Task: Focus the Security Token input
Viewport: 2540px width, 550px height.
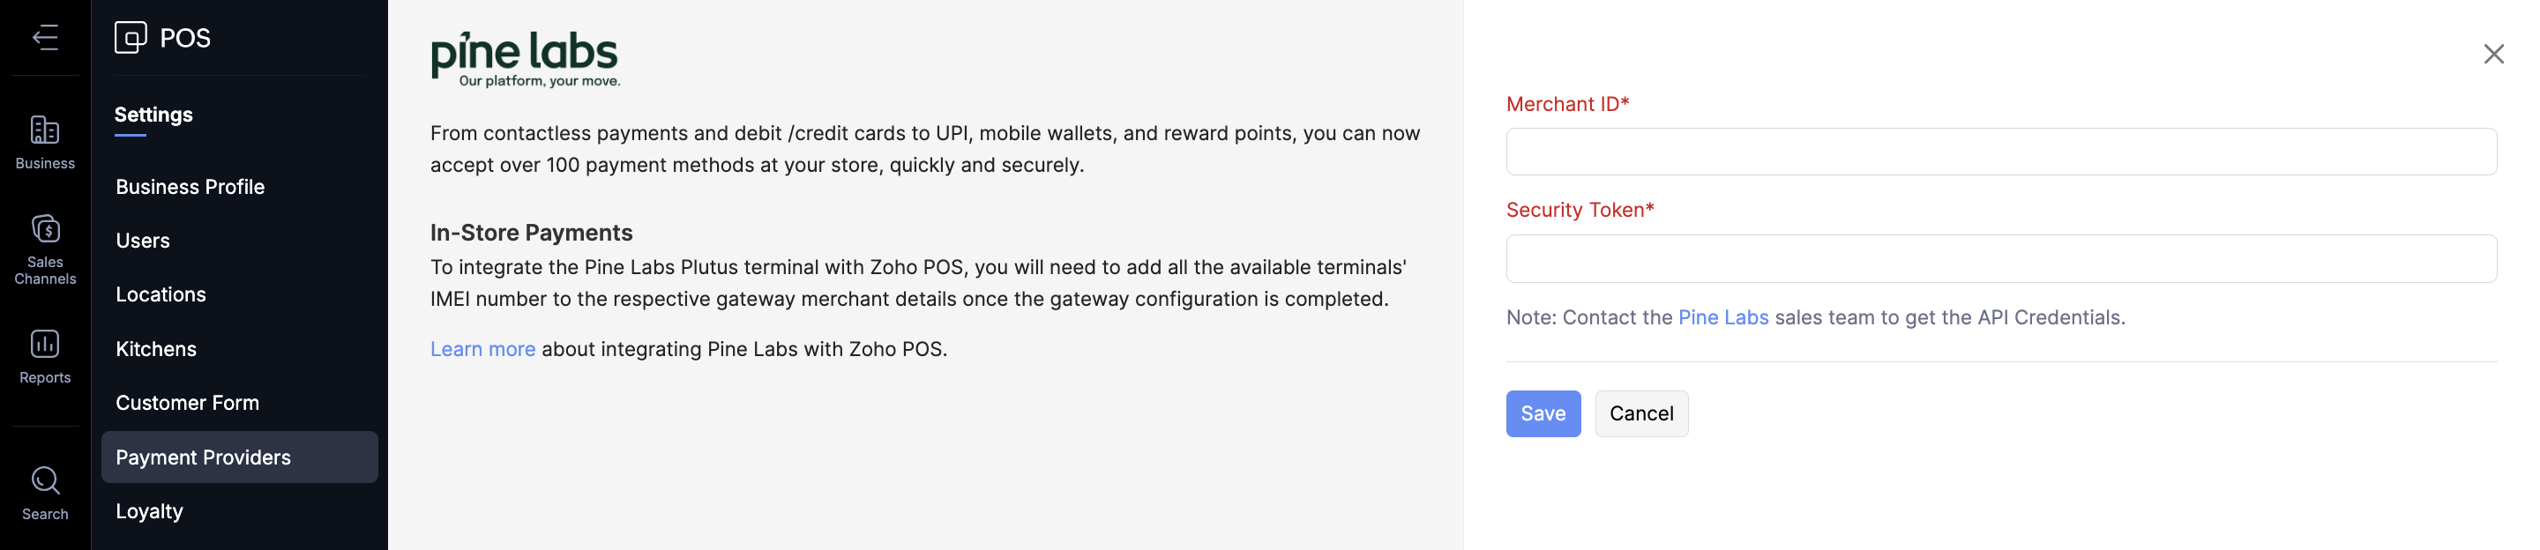Action: [x=2000, y=259]
